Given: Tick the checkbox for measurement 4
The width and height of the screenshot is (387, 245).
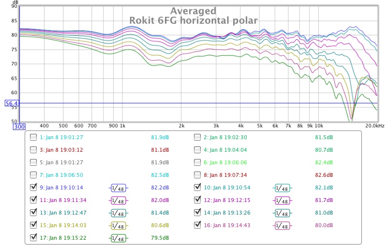Looking at the screenshot, I should point(197,150).
